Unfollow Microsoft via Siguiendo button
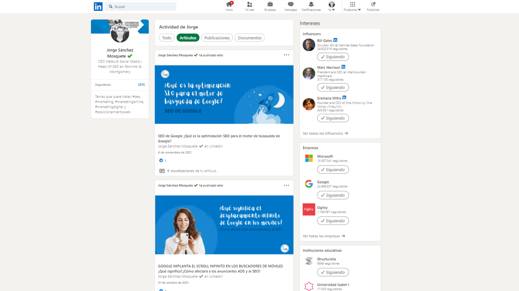Screen dimensions: 519x291 333,170
